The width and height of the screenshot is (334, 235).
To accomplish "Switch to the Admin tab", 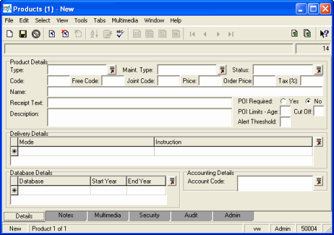I will (x=233, y=215).
